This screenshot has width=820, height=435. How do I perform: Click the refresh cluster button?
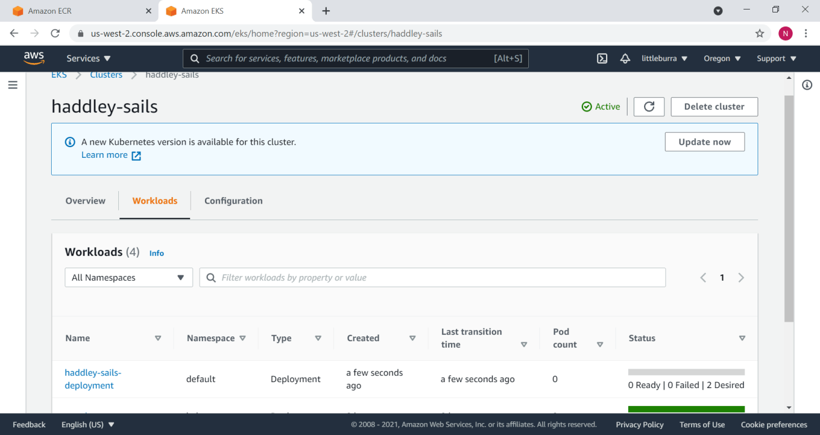pyautogui.click(x=649, y=107)
